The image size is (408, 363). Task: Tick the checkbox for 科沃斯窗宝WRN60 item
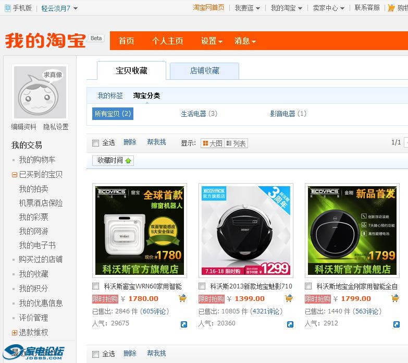(x=95, y=286)
